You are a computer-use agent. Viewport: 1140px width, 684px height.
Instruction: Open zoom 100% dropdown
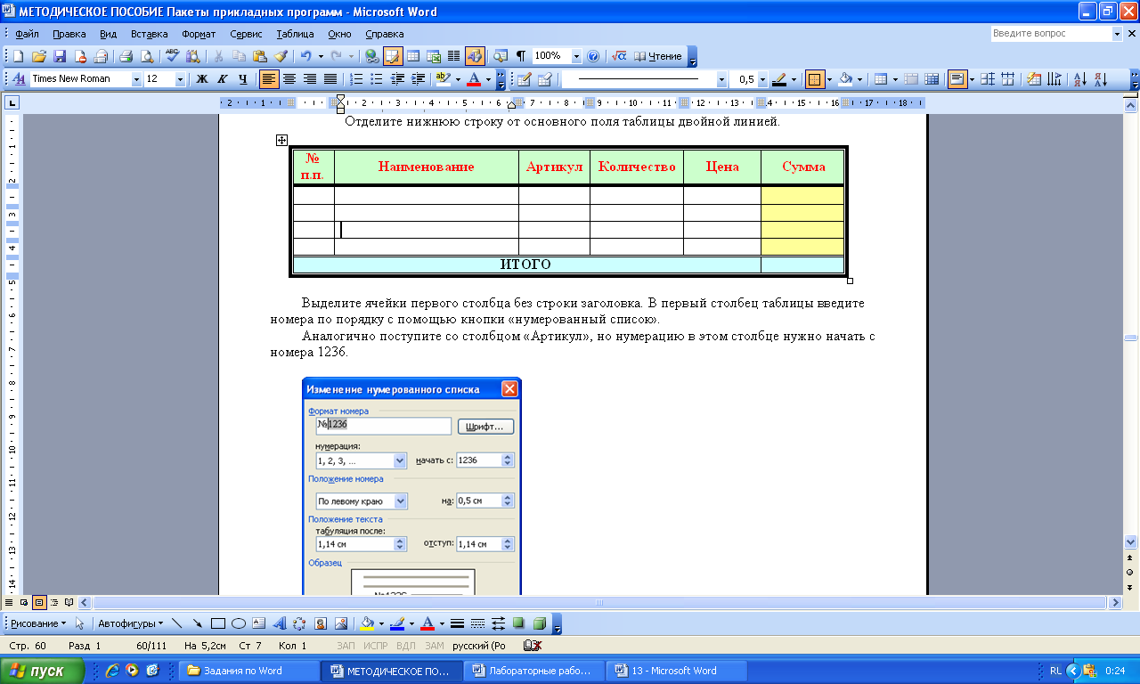576,56
